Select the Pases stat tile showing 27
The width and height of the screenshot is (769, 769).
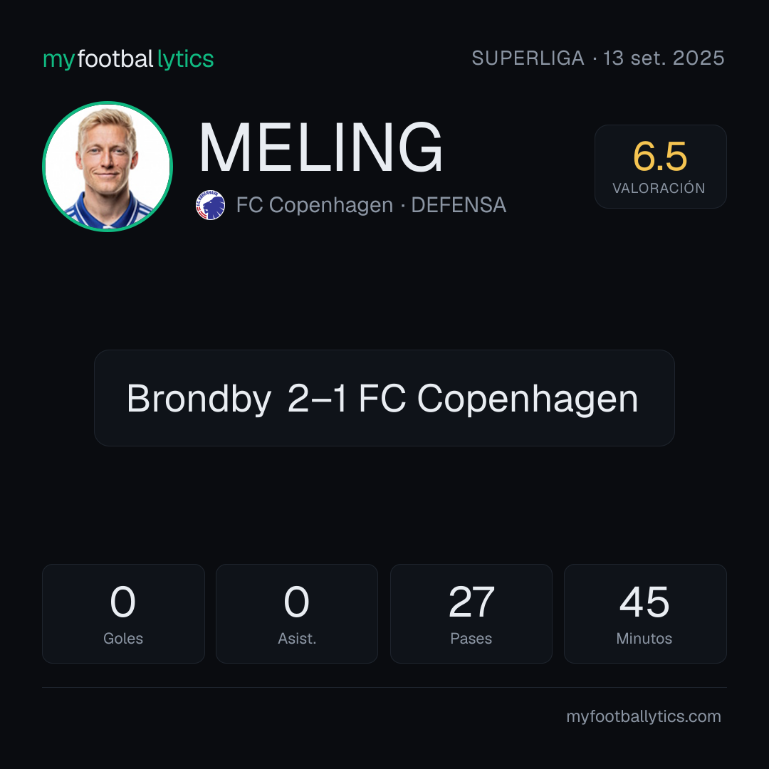click(x=471, y=614)
